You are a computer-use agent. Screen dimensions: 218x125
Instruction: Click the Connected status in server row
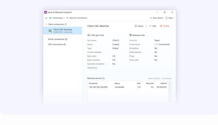click(119, 87)
